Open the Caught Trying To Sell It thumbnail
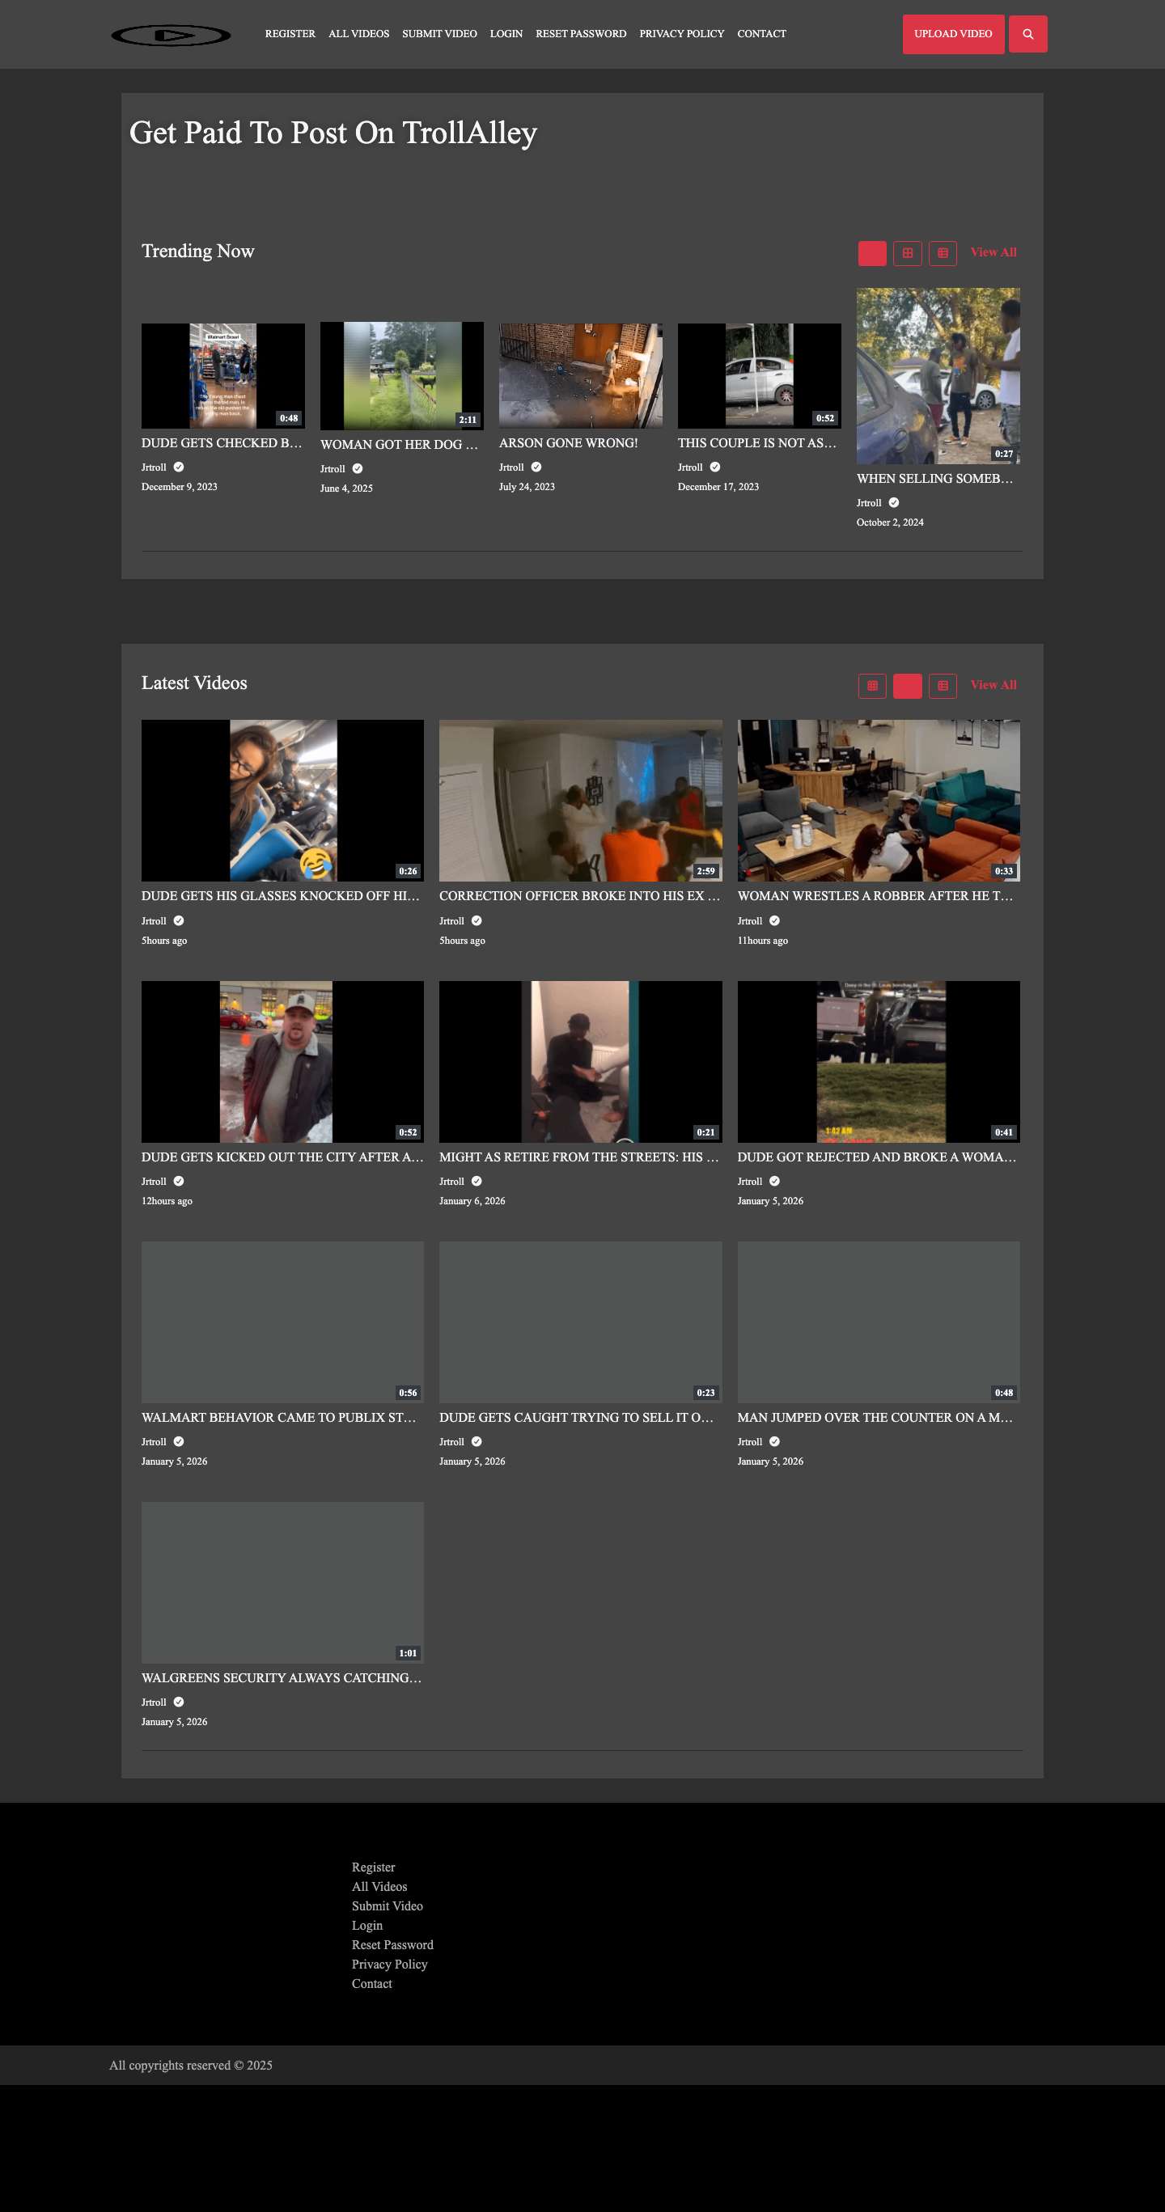Viewport: 1165px width, 2212px height. point(580,1322)
